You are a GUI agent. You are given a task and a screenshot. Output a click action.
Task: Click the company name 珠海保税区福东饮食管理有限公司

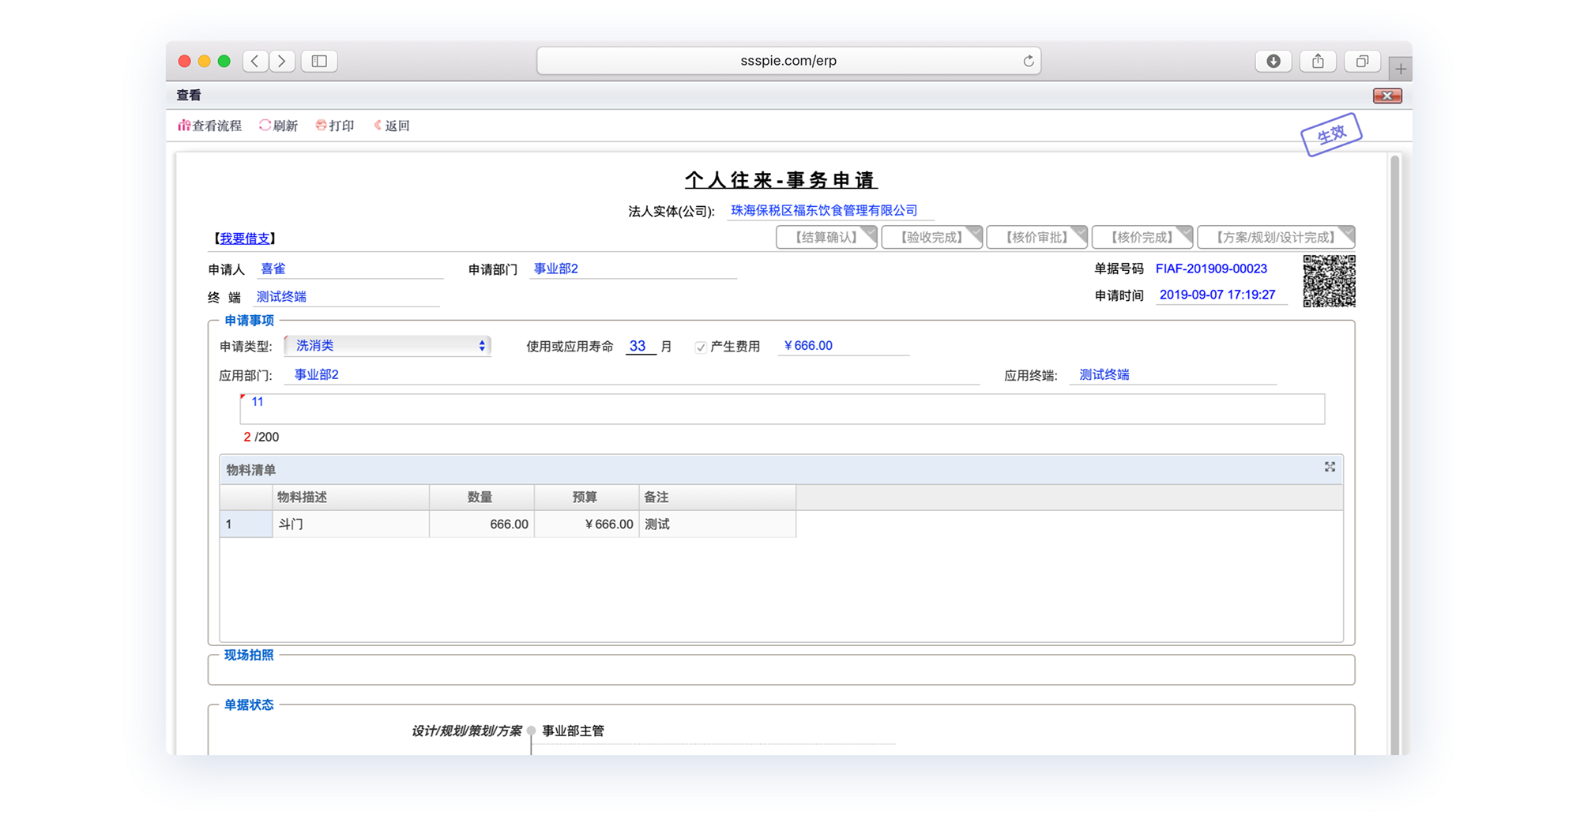[824, 210]
